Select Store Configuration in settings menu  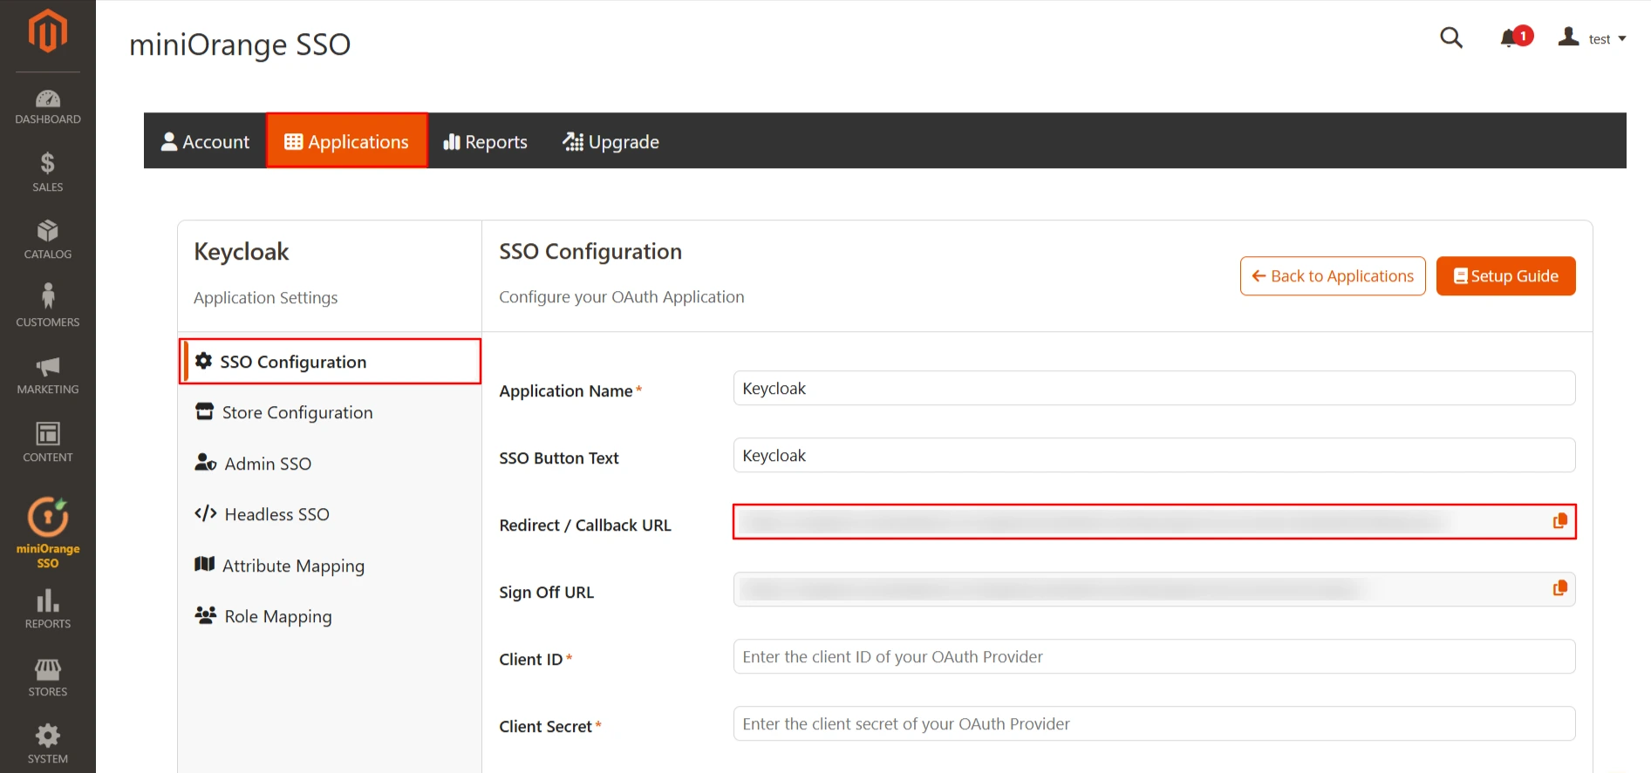(330, 412)
